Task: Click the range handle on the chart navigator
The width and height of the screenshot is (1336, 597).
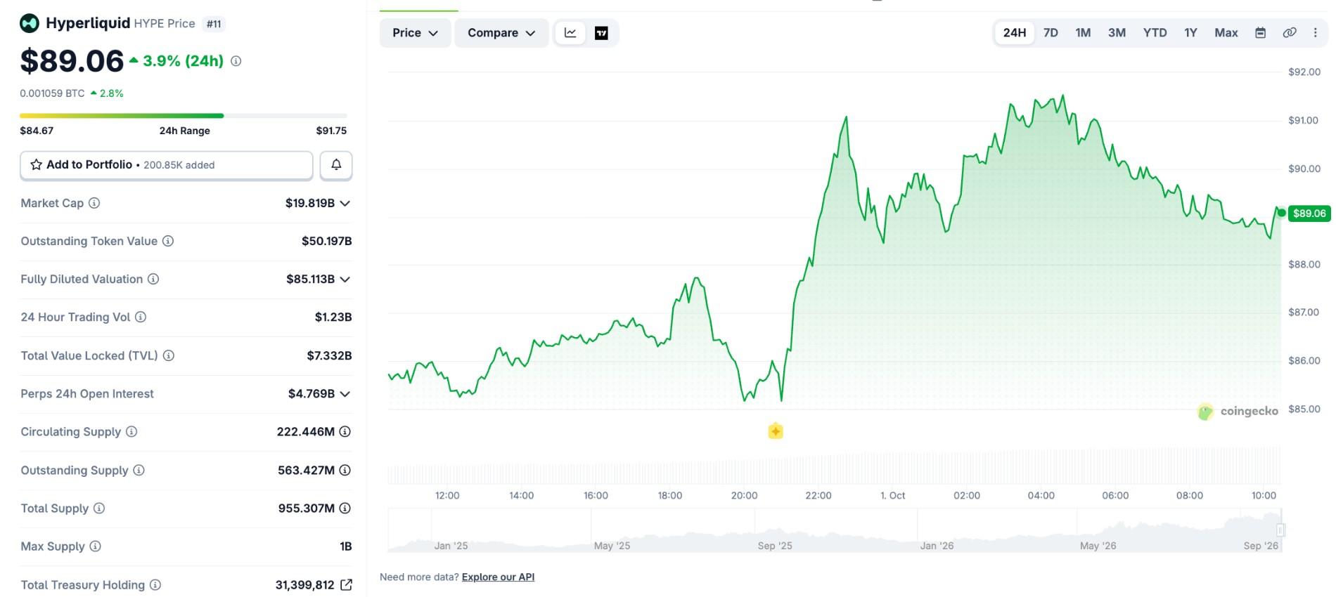Action: coord(1280,530)
